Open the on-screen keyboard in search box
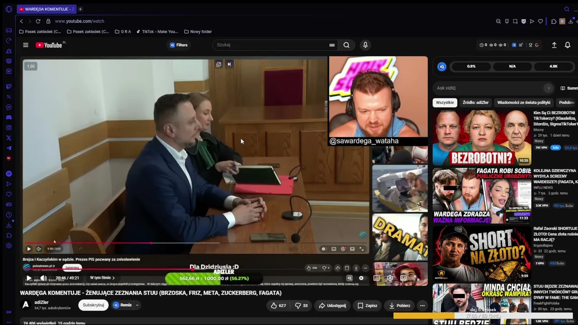This screenshot has height=325, width=578. point(332,45)
